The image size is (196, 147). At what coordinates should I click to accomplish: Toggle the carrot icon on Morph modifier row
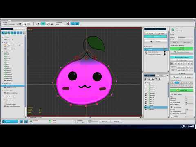point(165,52)
